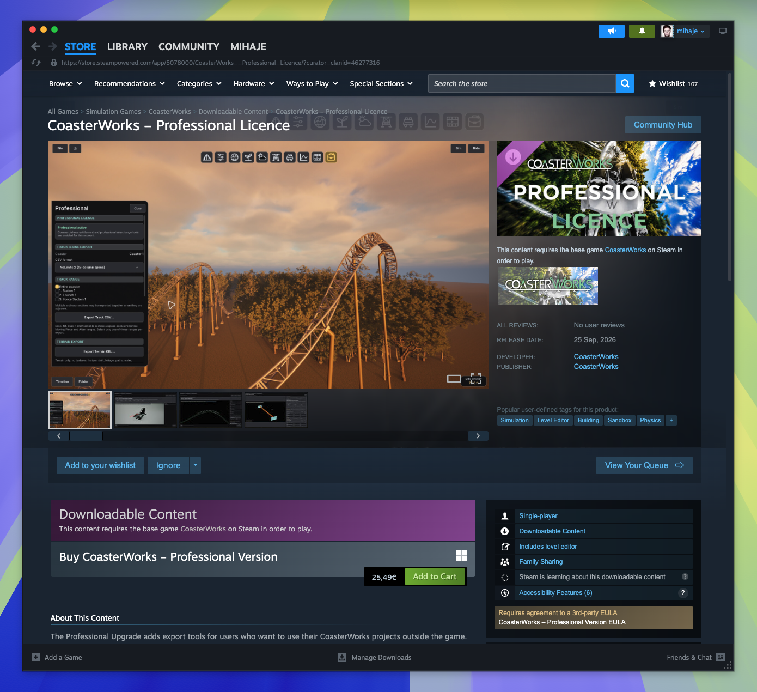Viewport: 757px width, 692px height.
Task: Open the Friends & Chat icon
Action: tap(721, 657)
